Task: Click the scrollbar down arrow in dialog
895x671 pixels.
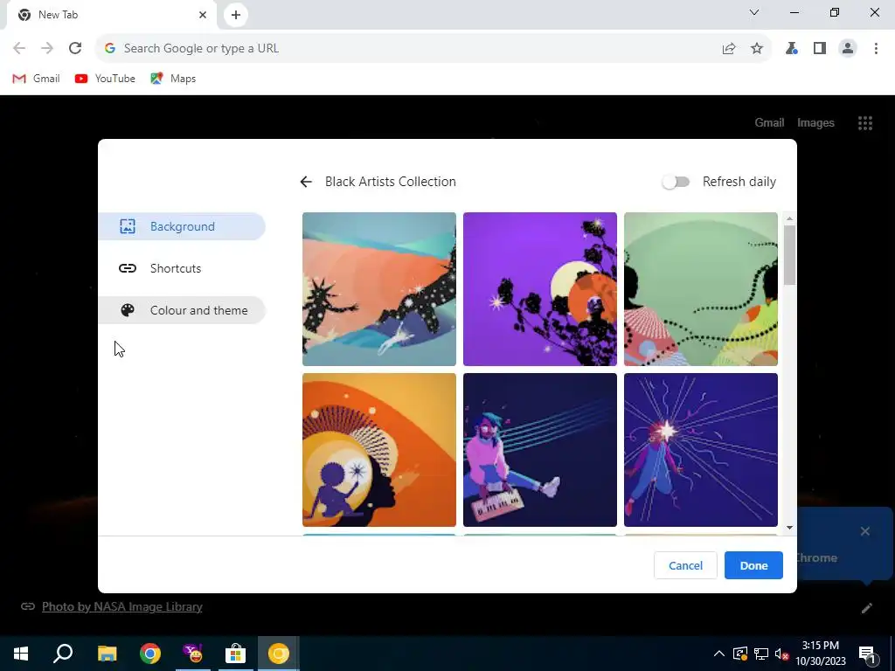Action: point(789,528)
